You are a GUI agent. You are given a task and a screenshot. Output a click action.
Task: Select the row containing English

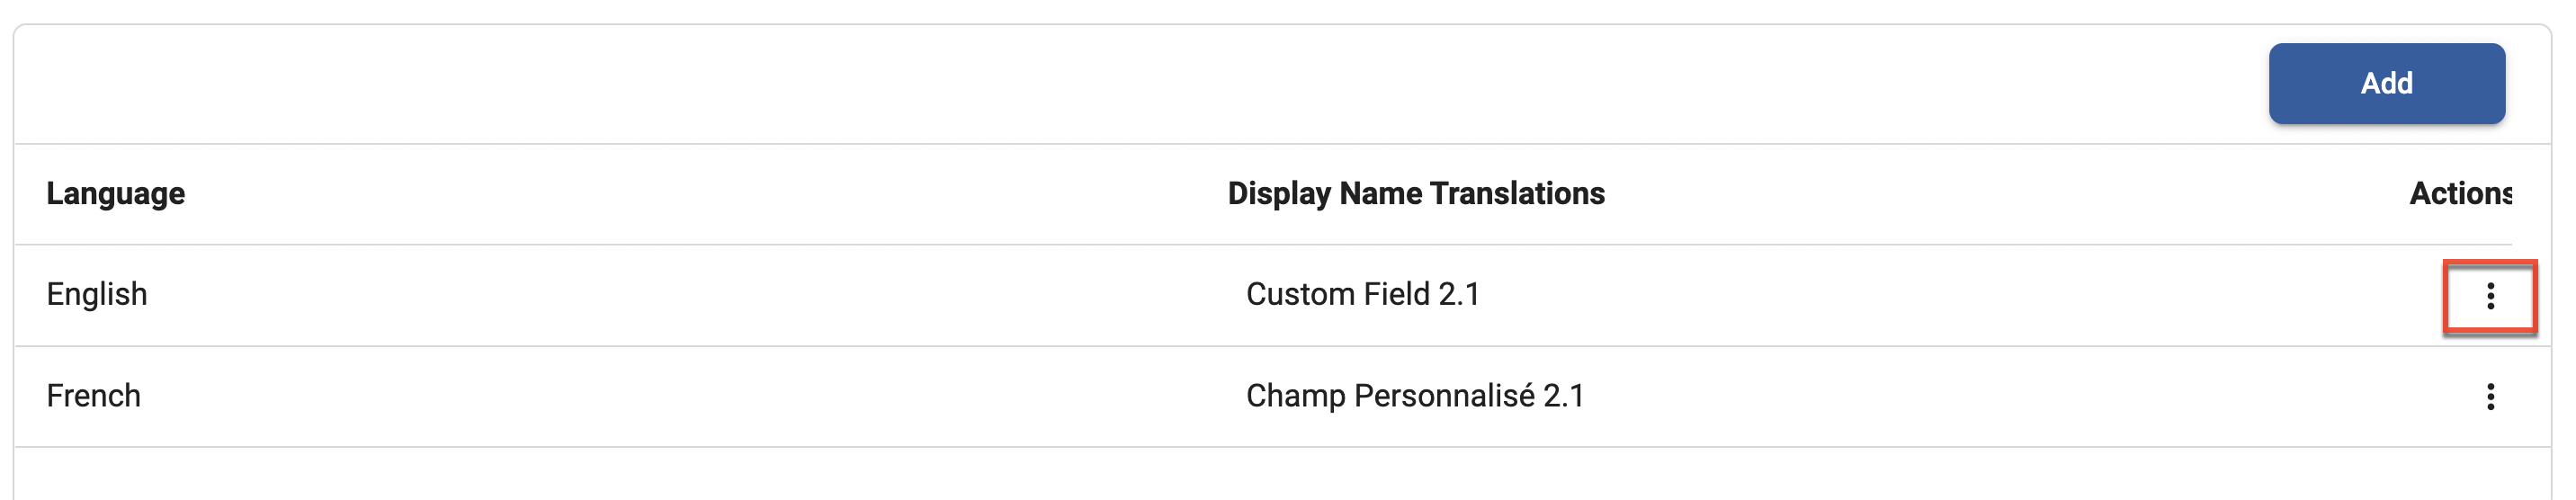[700, 295]
